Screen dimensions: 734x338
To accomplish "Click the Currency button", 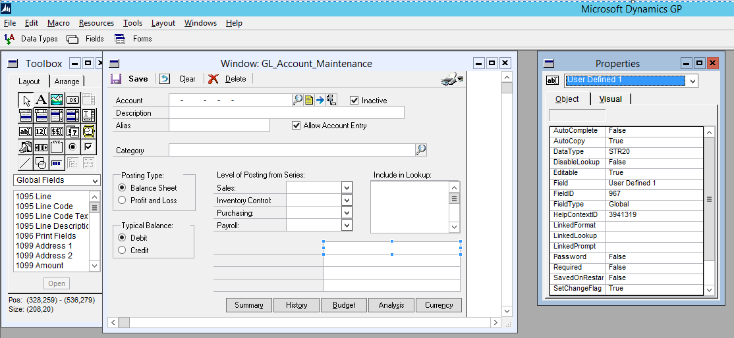I will coord(439,305).
